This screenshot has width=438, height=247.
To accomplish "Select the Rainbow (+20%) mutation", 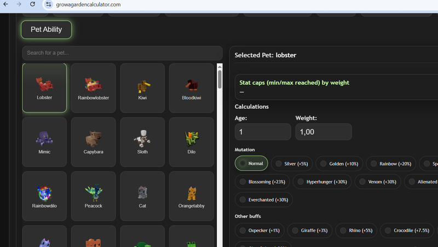I will [x=391, y=163].
